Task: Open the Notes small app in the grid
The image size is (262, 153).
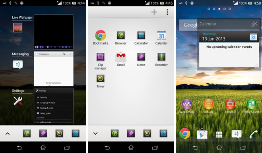Action: (x=141, y=57)
